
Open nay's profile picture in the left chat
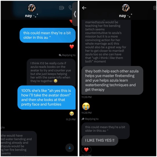coord(31,8)
